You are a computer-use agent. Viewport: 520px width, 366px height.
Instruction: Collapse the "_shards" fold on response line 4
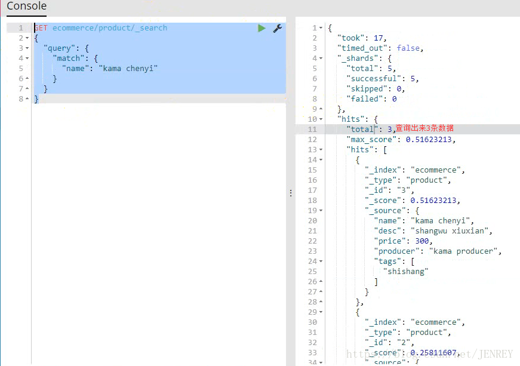click(x=321, y=59)
